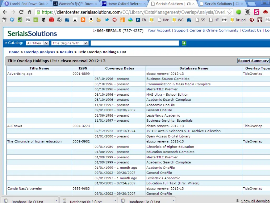Viewport: 270px width, 203px height.
Task: Click JSTOR Arts & Sciences VIII Archive Collection
Action: [x=194, y=131]
